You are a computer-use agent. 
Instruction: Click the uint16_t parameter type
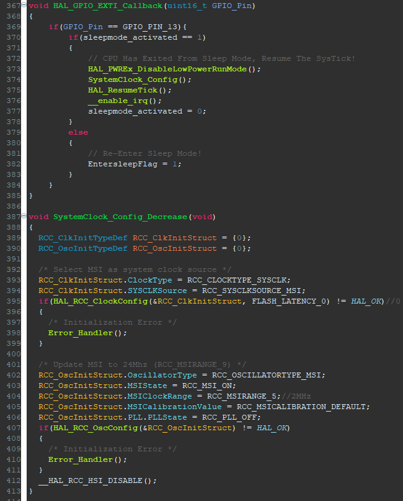tap(187, 6)
